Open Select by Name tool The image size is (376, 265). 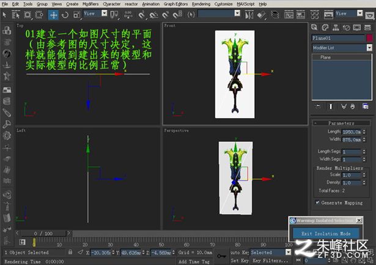click(x=15, y=15)
